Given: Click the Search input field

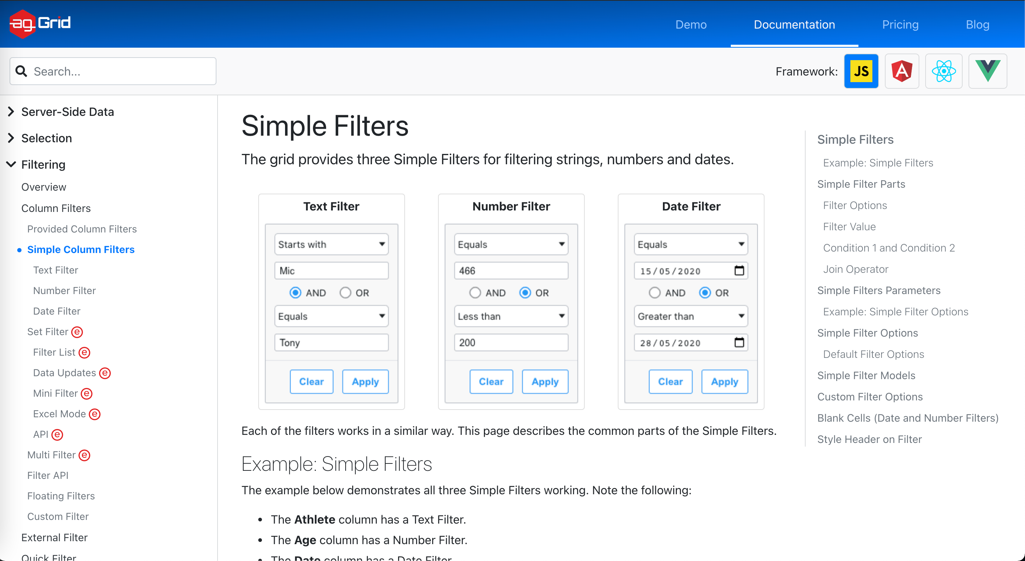Looking at the screenshot, I should (119, 71).
